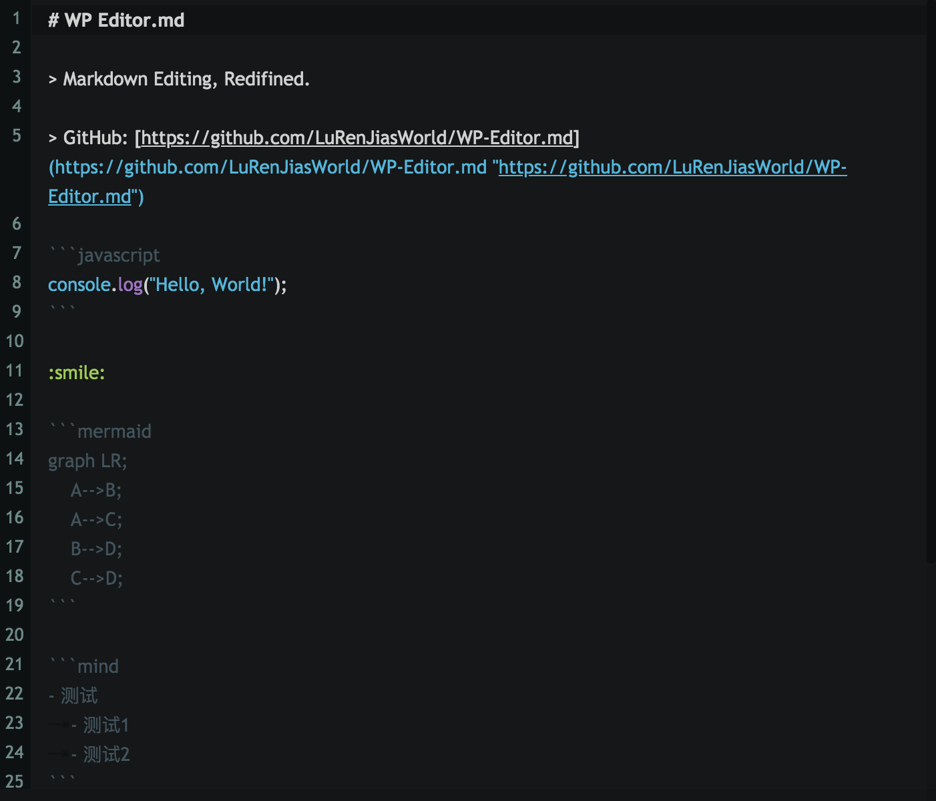Screen dimensions: 936x801
Task: Click the 'A-->C;' mermaid line
Action: (96, 519)
